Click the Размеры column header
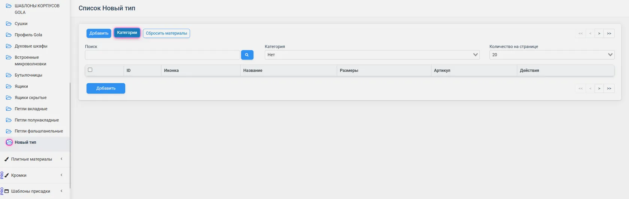The height and width of the screenshot is (199, 629). [384, 70]
